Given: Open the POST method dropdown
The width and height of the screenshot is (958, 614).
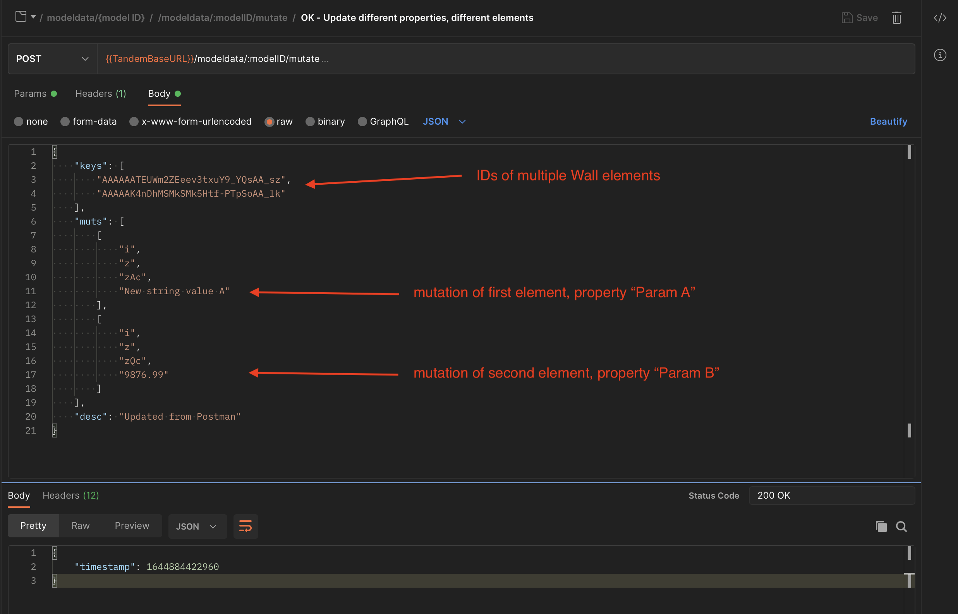Looking at the screenshot, I should [52, 58].
